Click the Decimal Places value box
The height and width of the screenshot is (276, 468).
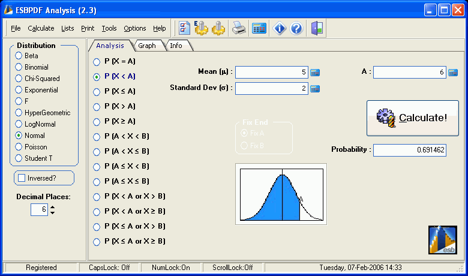coord(40,210)
